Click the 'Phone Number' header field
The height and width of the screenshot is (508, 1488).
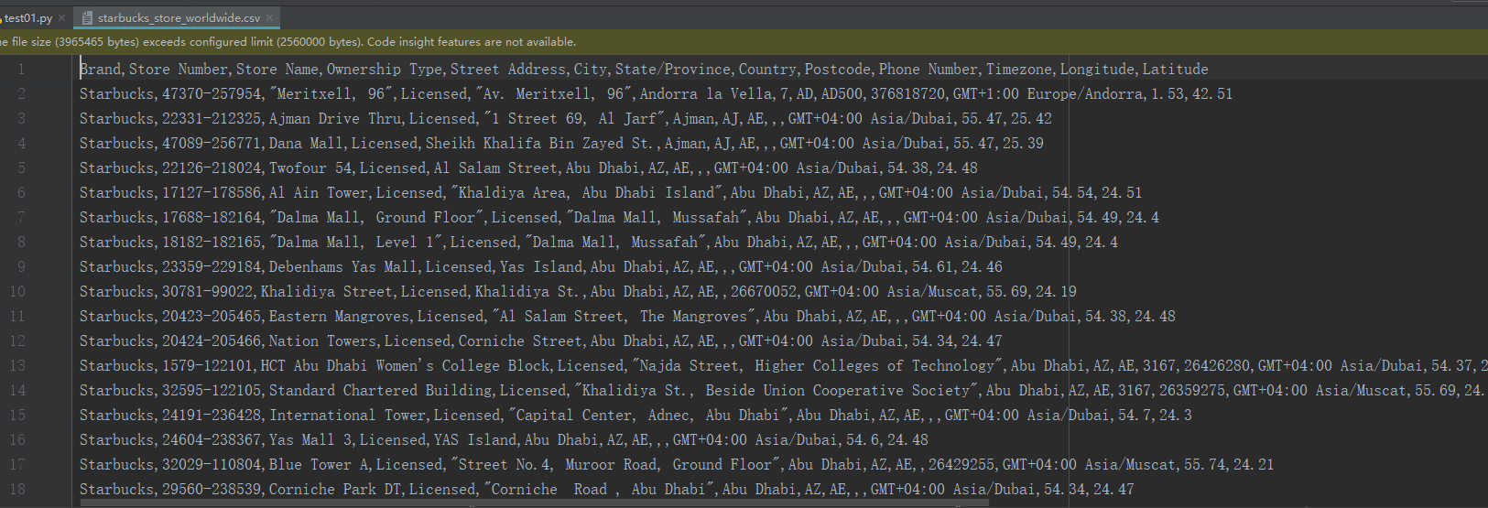point(929,70)
